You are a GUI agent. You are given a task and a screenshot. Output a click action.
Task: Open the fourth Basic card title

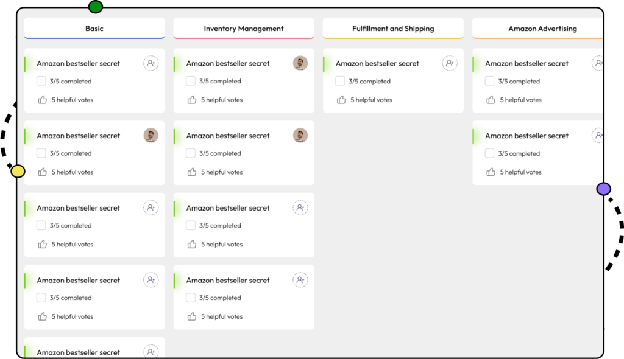tap(79, 281)
